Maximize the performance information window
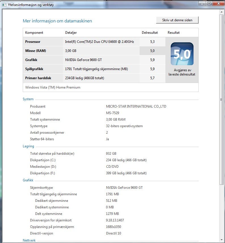 coord(209,3)
